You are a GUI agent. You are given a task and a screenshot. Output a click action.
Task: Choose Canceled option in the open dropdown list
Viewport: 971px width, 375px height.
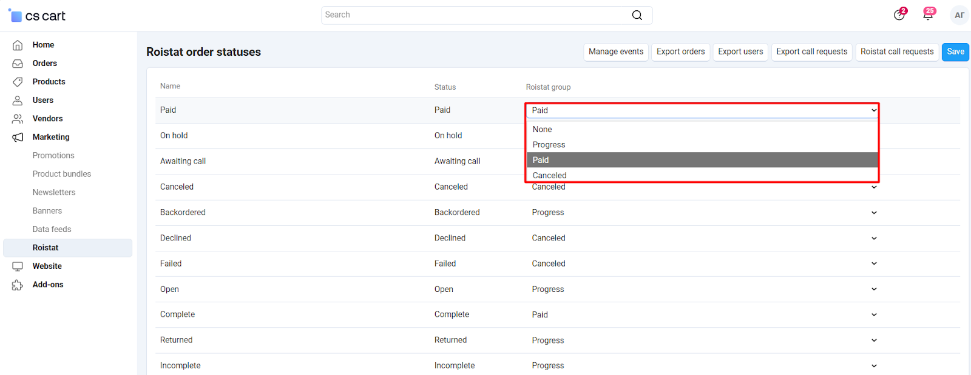702,175
